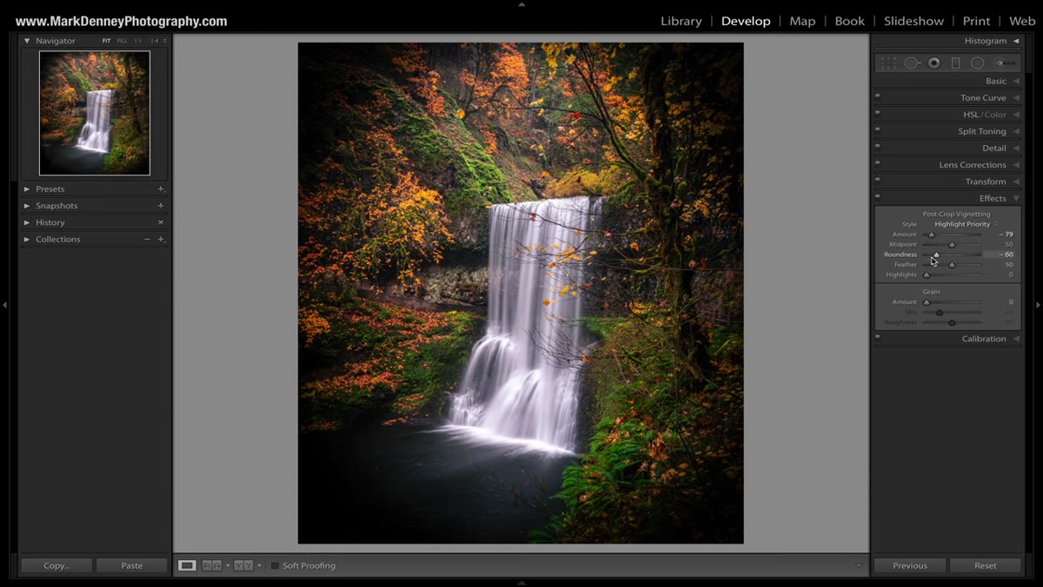Toggle Lens Corrections panel switch
The image size is (1043, 587).
click(878, 162)
